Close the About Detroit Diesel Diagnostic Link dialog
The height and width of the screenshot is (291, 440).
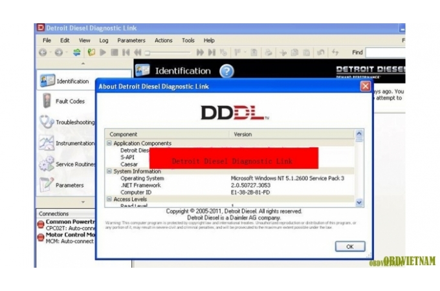(366, 87)
